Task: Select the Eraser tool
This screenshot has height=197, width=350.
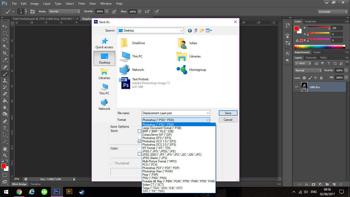Action: tap(5, 94)
